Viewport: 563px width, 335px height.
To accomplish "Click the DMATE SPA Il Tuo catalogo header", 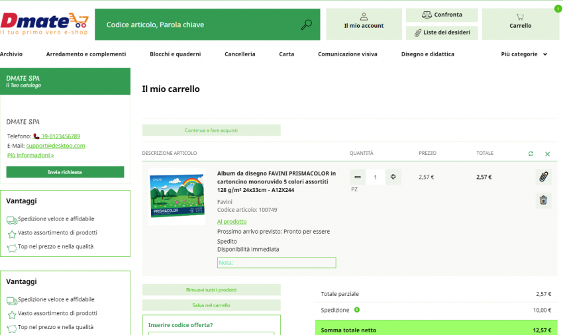I will 65,81.
